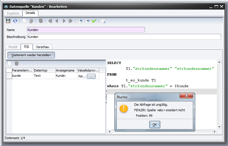Click Statement wieder herstellen button
Screen dimensions: 228x146
click(x=31, y=55)
